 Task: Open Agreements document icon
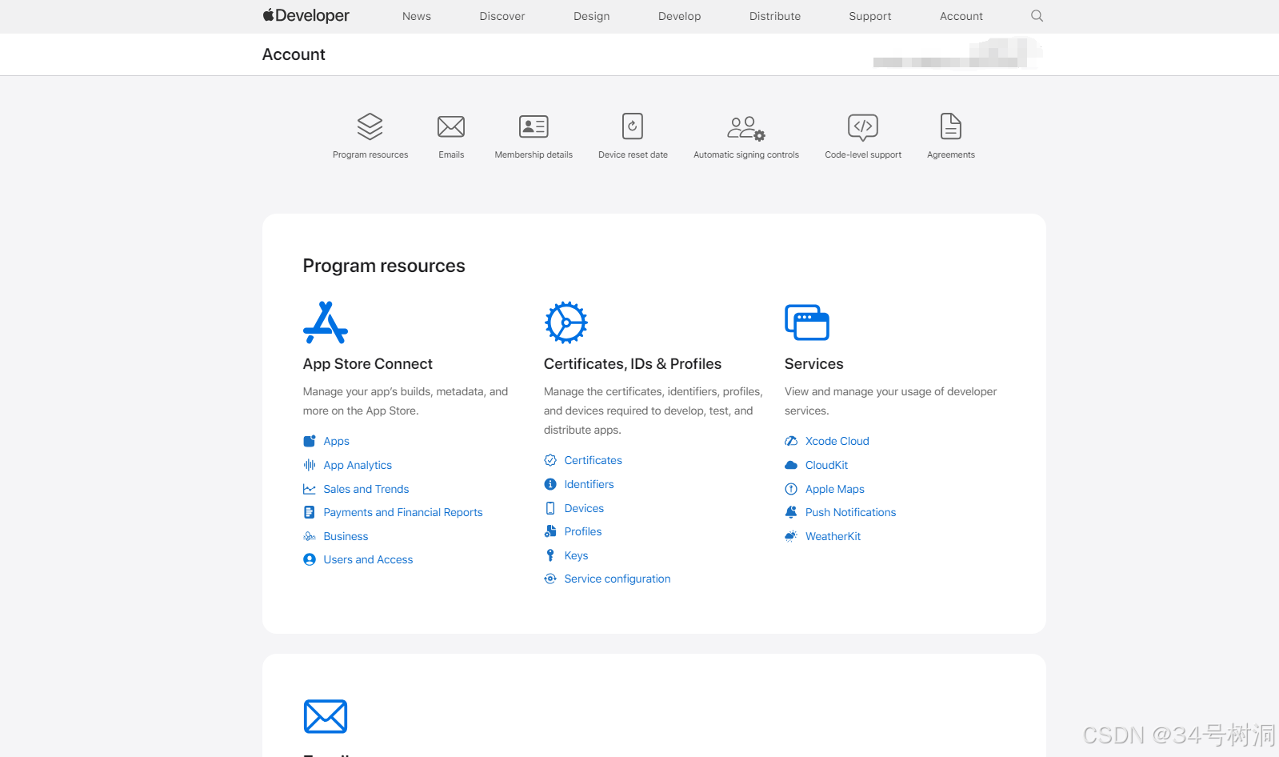coord(951,126)
